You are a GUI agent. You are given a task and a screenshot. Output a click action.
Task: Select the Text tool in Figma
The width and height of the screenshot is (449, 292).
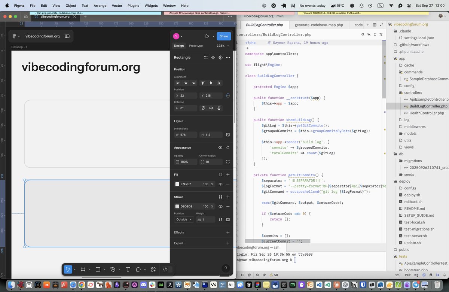[128, 269]
